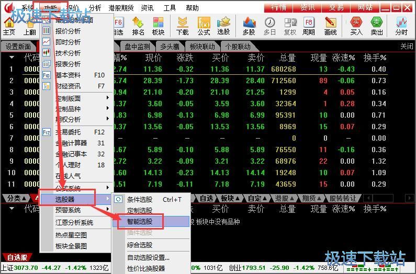The height and width of the screenshot is (274, 416).
Task: Open the 多股 multi-stock view icon
Action: coord(249,26)
